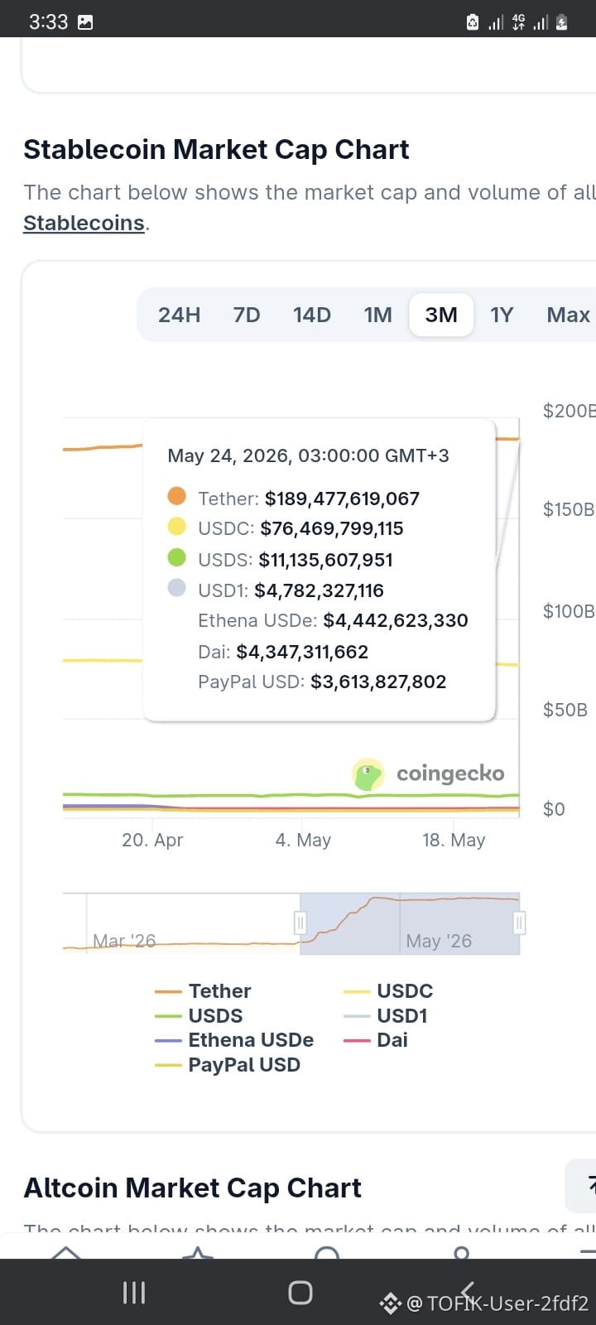
Task: Click the CoinGecko logo on chart
Action: click(428, 774)
